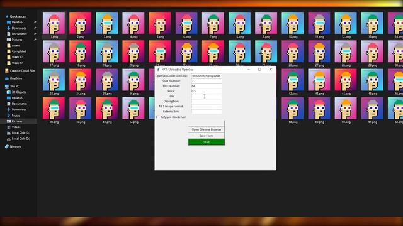Open Documents under Quick access
Viewport: 403px width, 226px height.
pyautogui.click(x=19, y=34)
